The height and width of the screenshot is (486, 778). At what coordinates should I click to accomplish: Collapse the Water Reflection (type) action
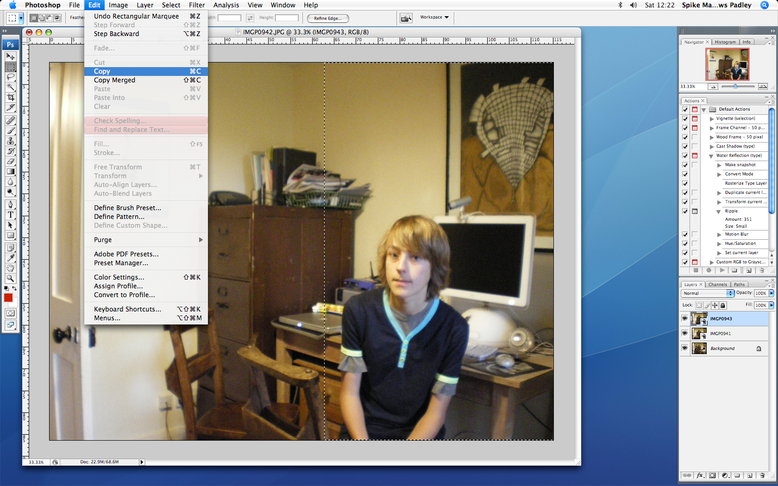(x=710, y=156)
